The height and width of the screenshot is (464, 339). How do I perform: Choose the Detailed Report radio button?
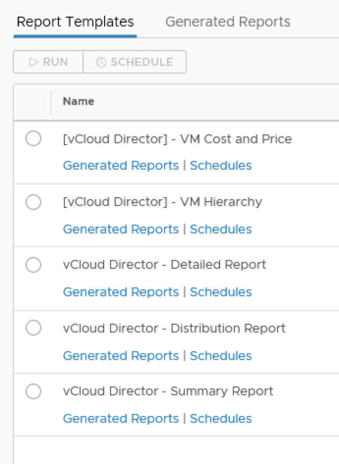tap(33, 265)
